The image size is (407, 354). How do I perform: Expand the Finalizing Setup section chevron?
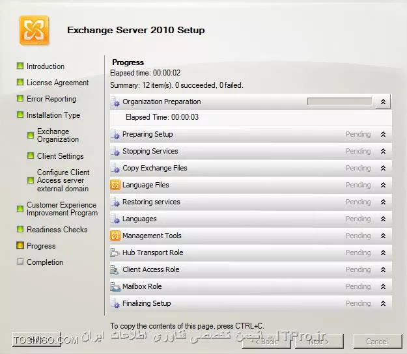(383, 303)
